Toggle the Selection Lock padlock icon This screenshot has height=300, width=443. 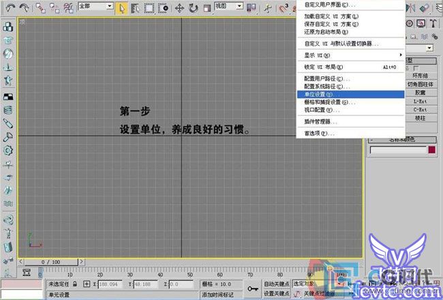(x=75, y=284)
